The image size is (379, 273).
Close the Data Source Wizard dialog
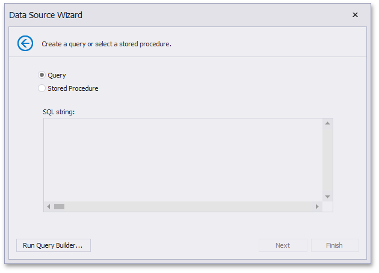(x=355, y=15)
